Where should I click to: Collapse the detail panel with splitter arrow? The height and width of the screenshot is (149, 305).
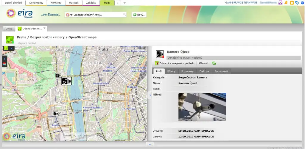coord(150,95)
